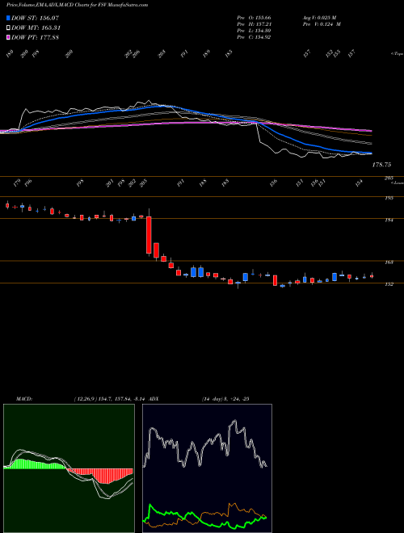Click the 'Pre H: 157.21' value
This screenshot has height=533, width=404.
pos(254,24)
